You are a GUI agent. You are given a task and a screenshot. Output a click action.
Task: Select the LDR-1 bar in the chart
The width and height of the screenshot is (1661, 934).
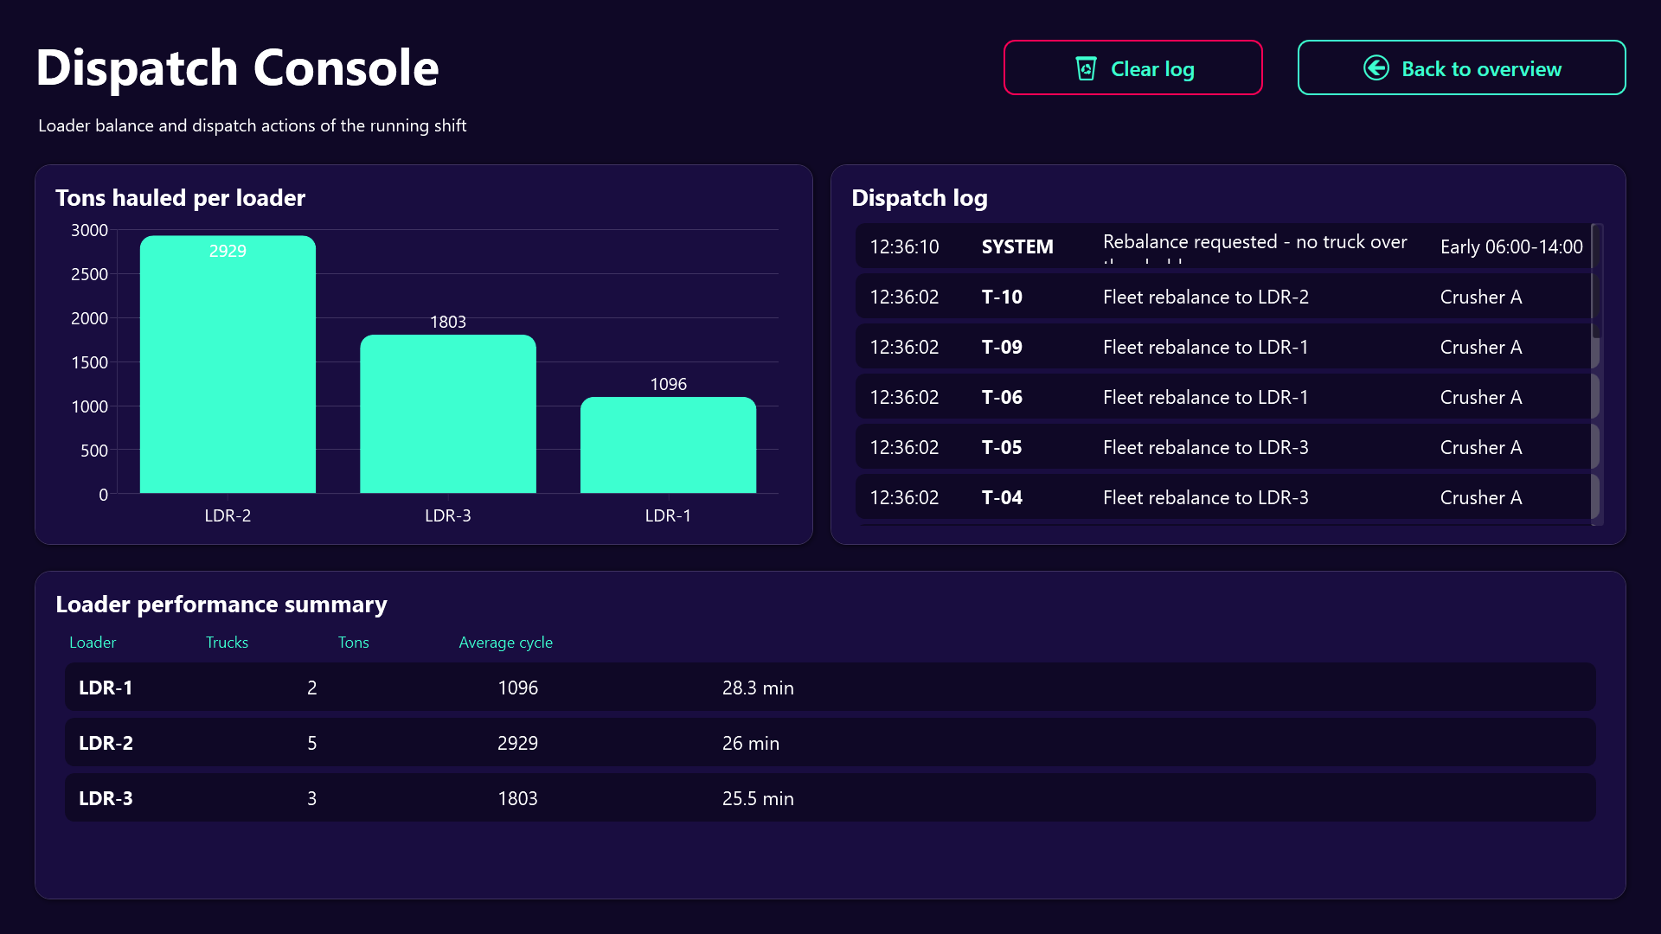tap(668, 445)
